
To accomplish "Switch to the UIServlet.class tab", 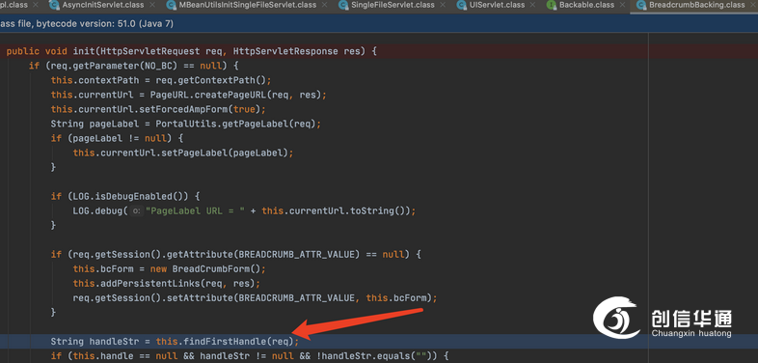I will (x=497, y=6).
